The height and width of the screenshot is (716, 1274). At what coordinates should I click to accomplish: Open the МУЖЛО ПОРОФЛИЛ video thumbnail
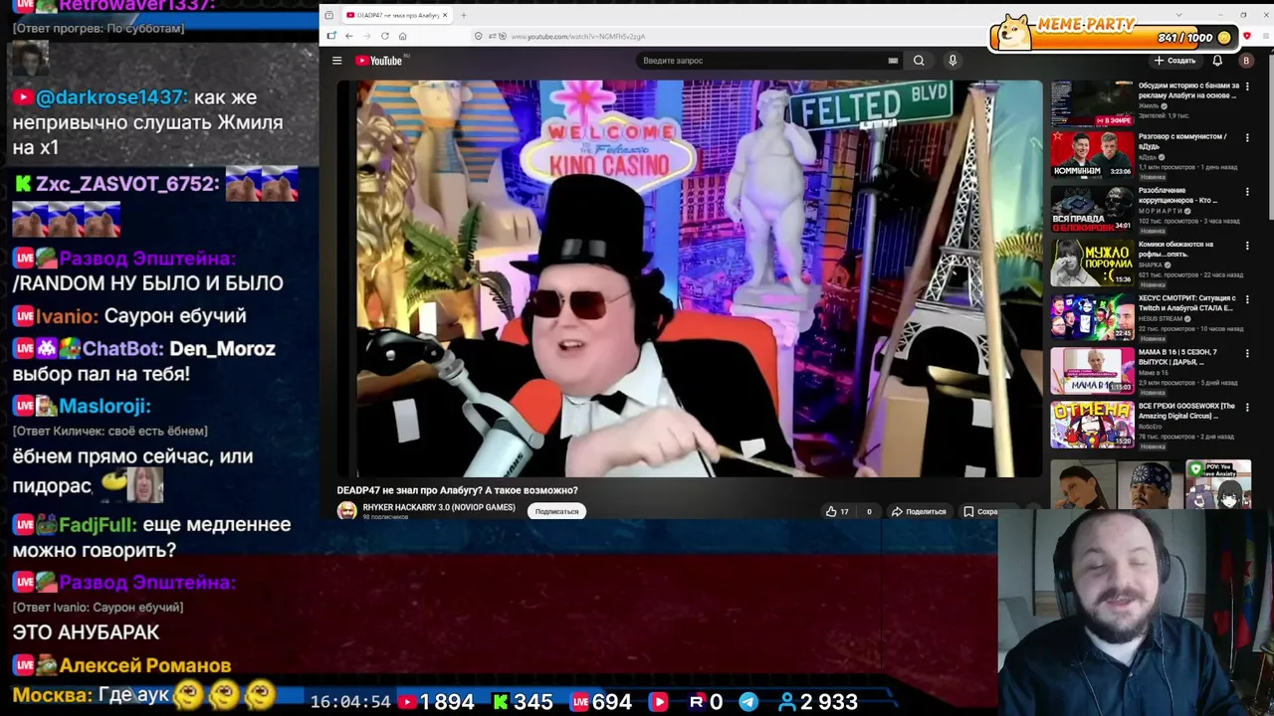pyautogui.click(x=1092, y=262)
